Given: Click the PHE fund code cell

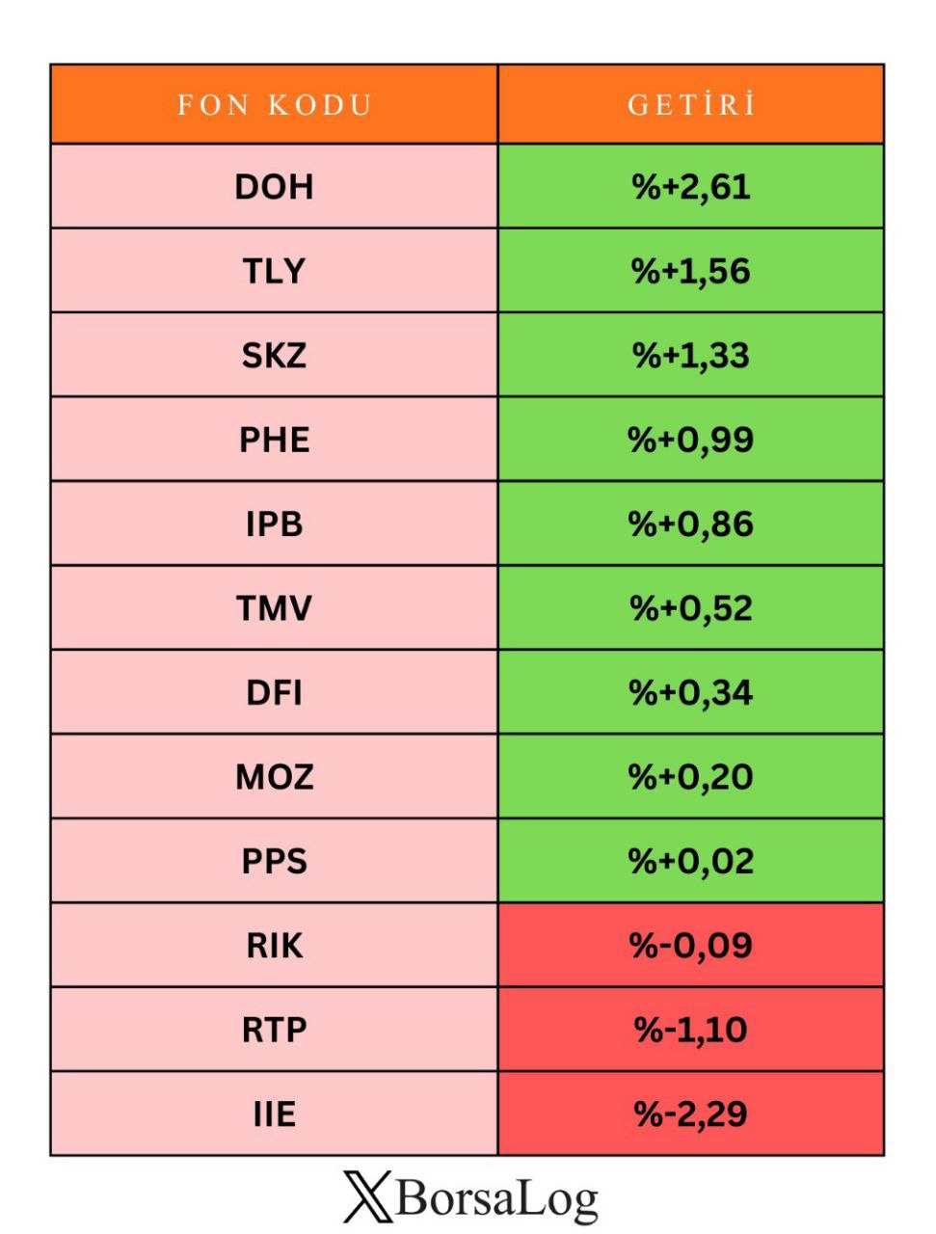Looking at the screenshot, I should (275, 441).
